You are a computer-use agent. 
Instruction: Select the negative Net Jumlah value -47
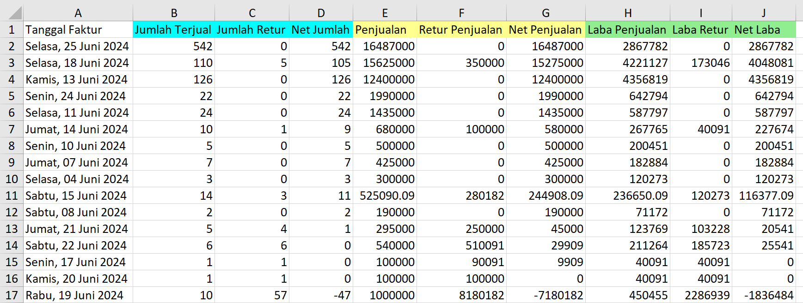[342, 295]
